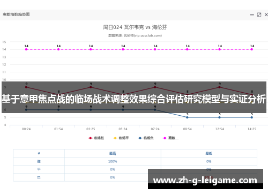
Task: Click the 最高 table column header
Action: coord(113,153)
